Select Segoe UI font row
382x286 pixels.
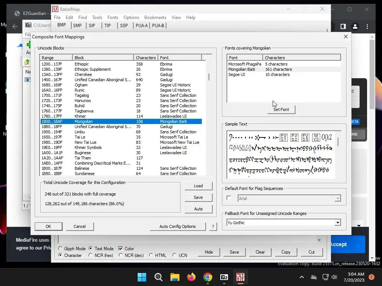pos(284,74)
